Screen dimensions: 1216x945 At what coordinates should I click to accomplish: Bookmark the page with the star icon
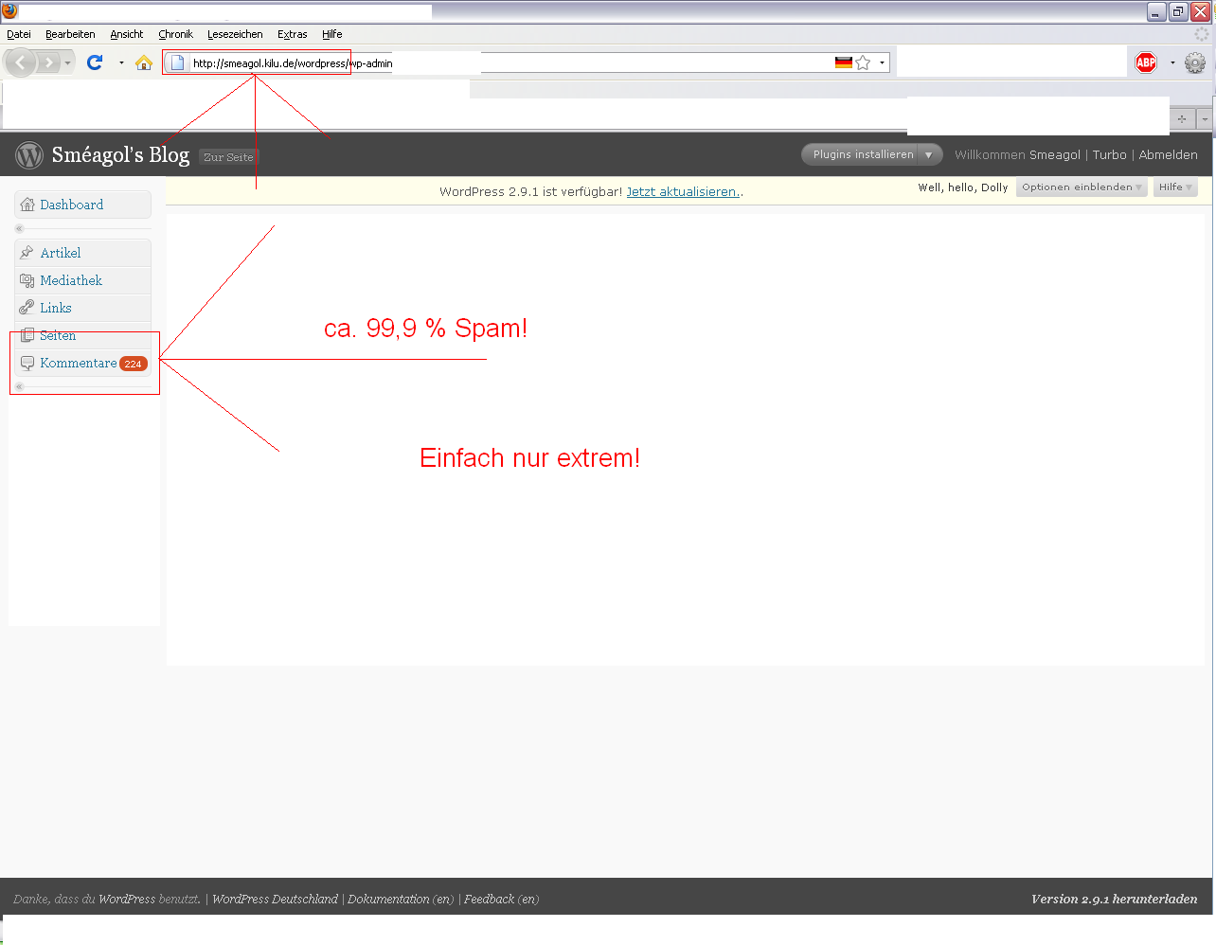click(x=863, y=62)
